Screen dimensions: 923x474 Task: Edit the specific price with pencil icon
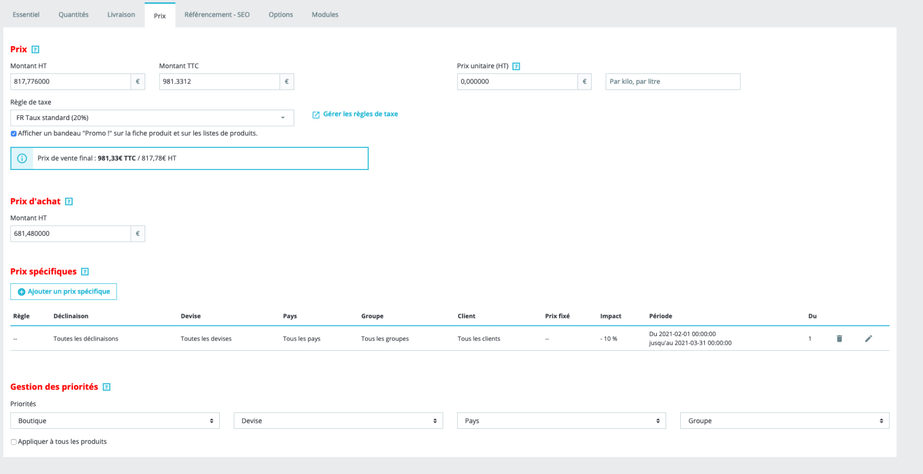(x=869, y=339)
